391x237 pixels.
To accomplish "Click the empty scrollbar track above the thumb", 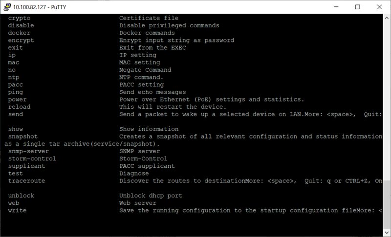I will 387,101.
